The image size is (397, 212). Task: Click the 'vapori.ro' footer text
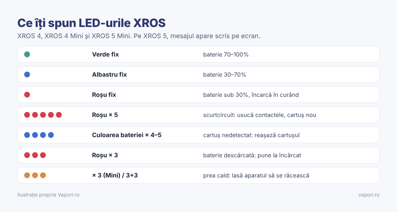click(369, 195)
